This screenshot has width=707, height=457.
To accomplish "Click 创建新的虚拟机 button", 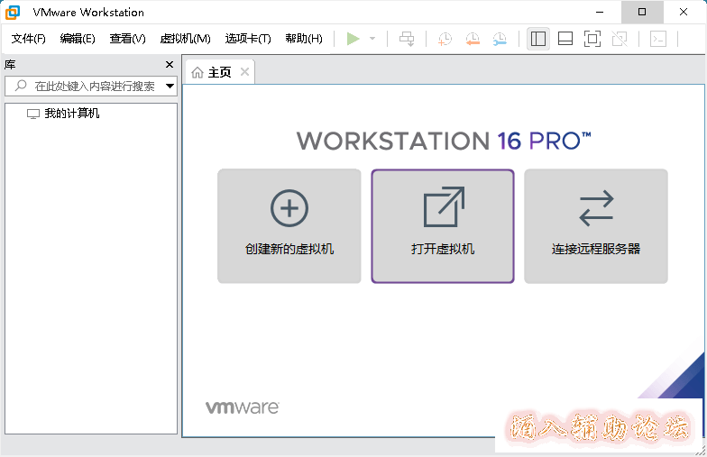I will coord(289,225).
